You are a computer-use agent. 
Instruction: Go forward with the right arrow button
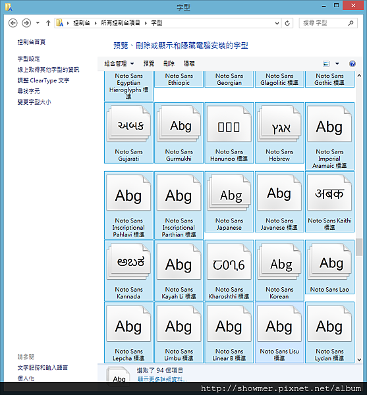[26, 23]
